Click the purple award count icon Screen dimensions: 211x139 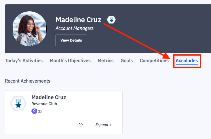(34, 111)
